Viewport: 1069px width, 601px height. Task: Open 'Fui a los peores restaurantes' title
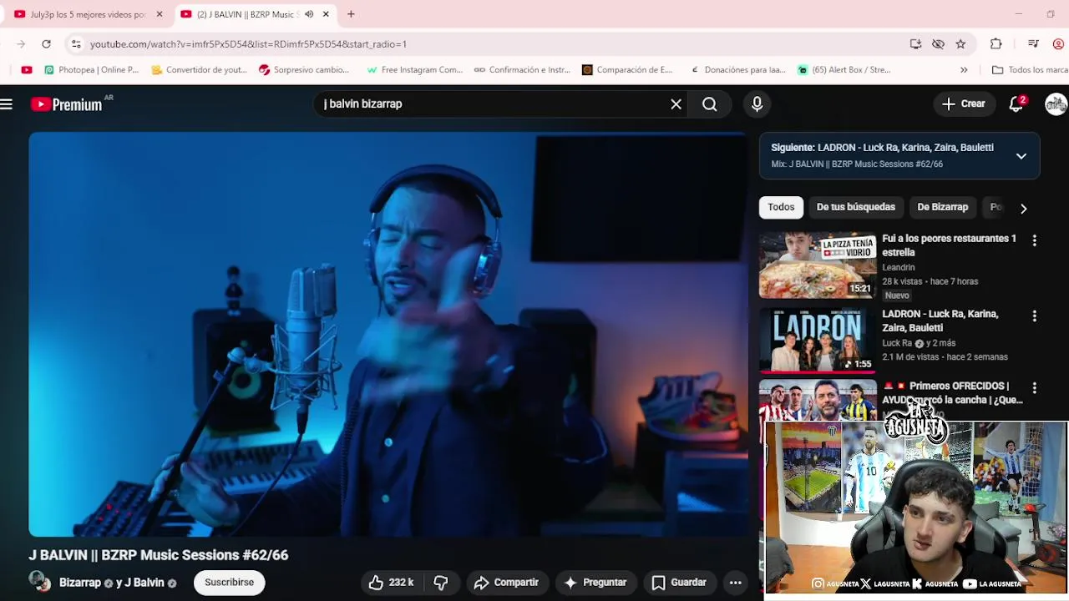tap(949, 245)
